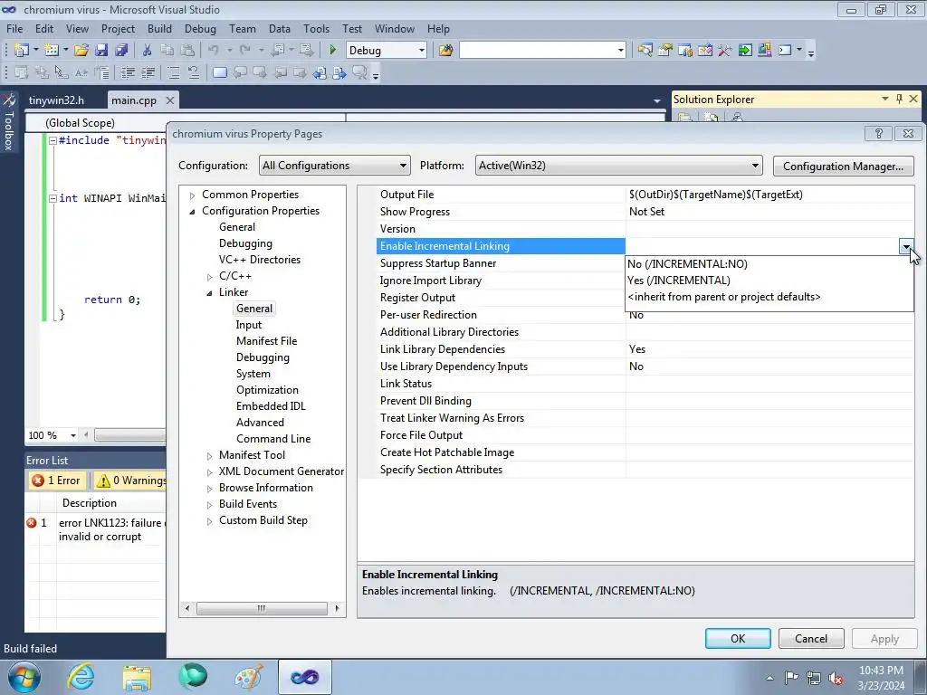927x695 pixels.
Task: Click the toolbar Find combo box
Action: [x=542, y=51]
